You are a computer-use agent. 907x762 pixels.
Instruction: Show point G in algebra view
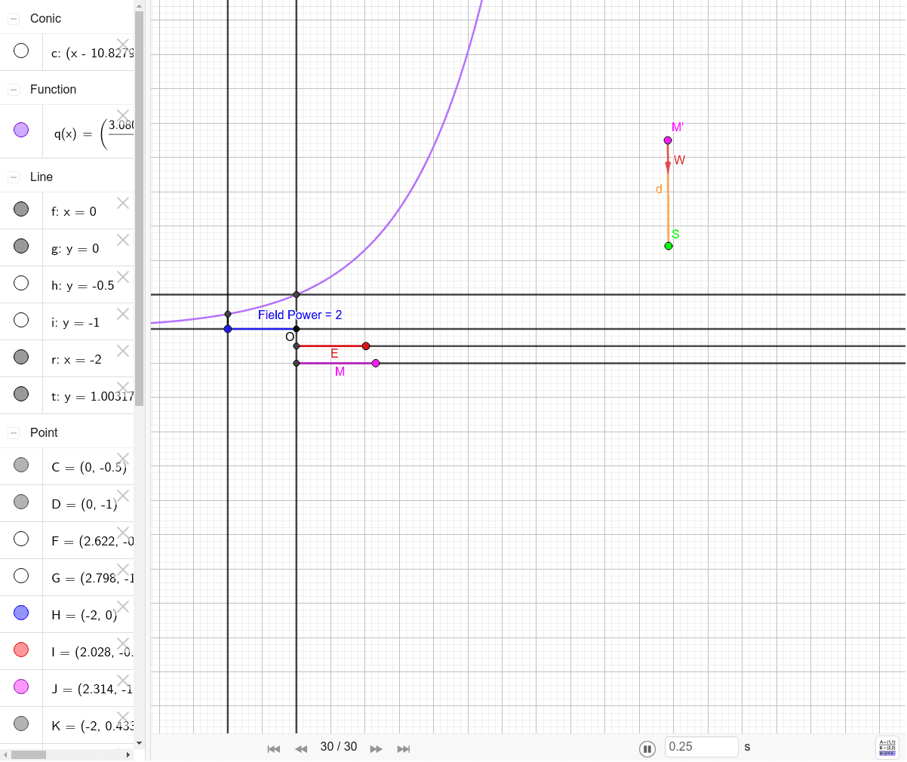pyautogui.click(x=21, y=576)
